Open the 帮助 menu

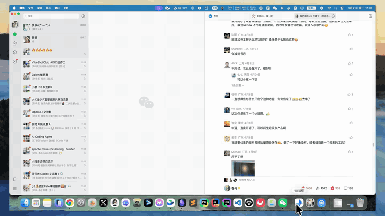66,8
